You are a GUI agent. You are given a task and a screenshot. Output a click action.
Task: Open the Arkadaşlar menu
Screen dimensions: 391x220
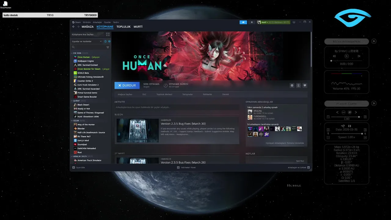(97, 22)
